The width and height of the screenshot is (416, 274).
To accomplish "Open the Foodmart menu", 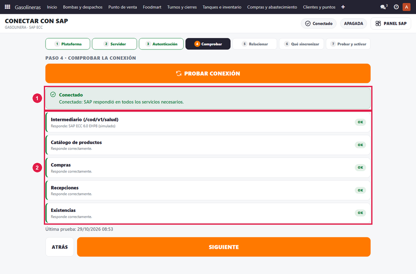I will point(152,7).
